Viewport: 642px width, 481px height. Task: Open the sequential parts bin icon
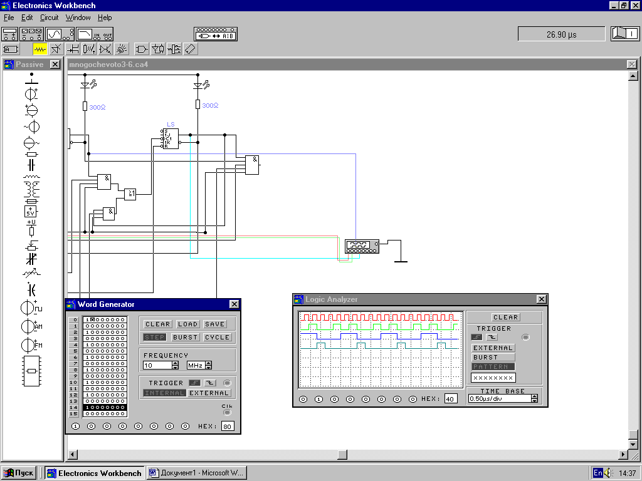click(174, 49)
